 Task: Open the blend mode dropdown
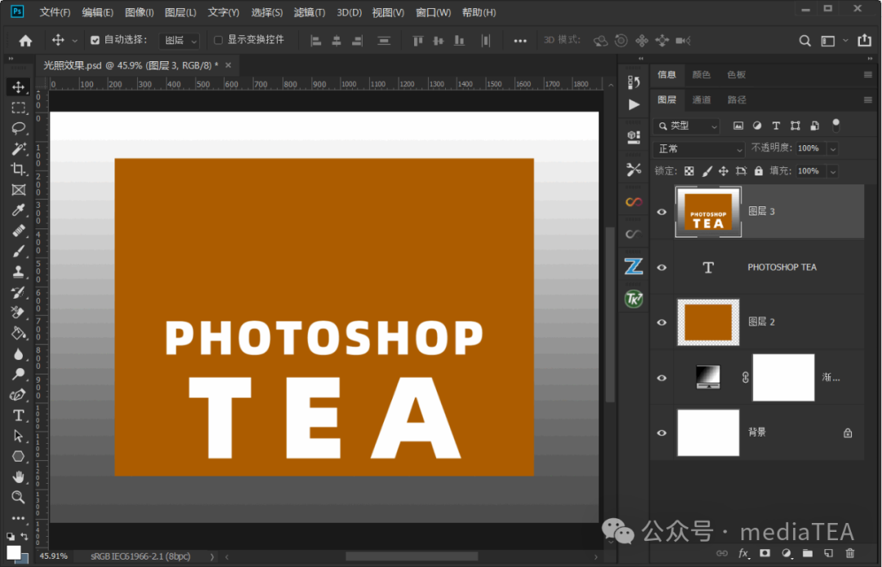coord(699,149)
